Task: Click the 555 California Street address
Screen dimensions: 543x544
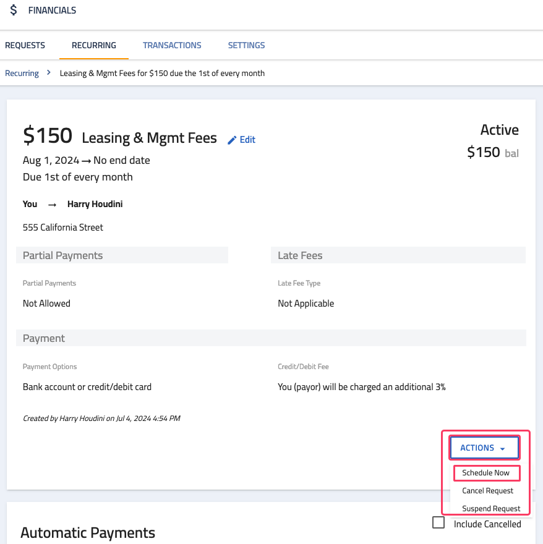Action: click(63, 227)
